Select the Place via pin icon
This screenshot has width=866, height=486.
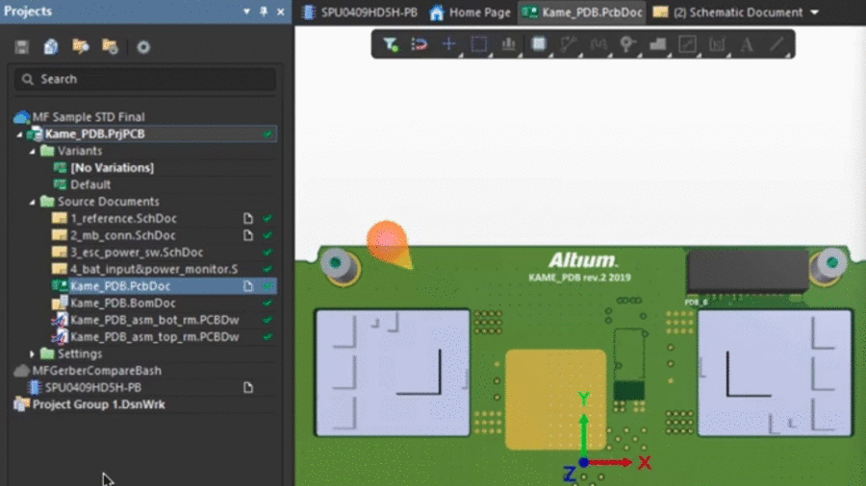[x=627, y=44]
